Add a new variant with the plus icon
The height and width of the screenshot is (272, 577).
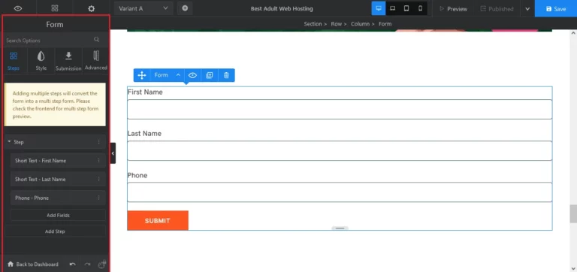click(x=185, y=8)
